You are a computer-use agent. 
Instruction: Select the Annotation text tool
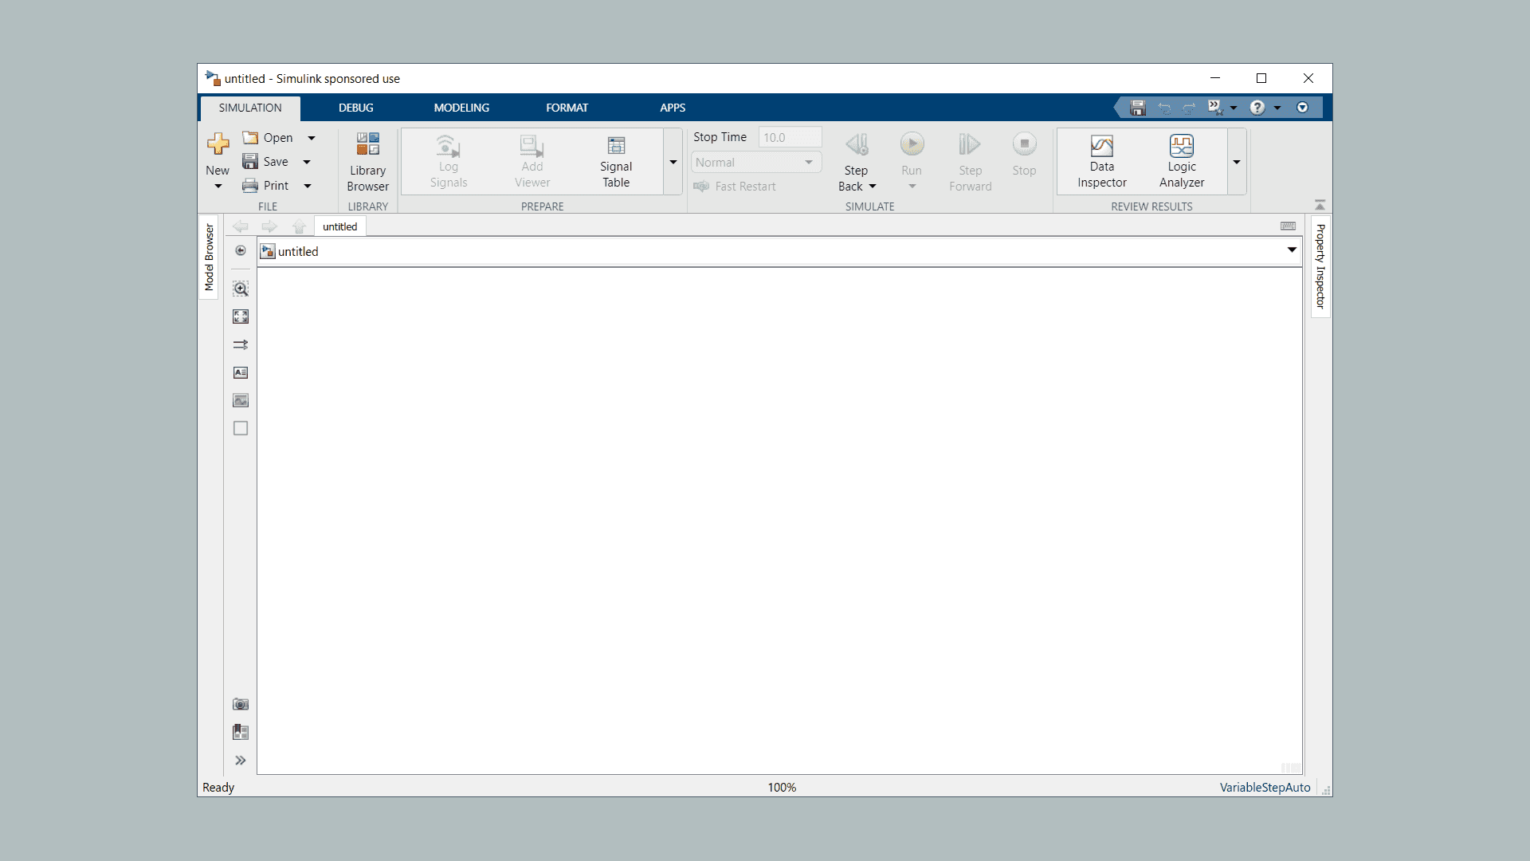[x=241, y=372]
